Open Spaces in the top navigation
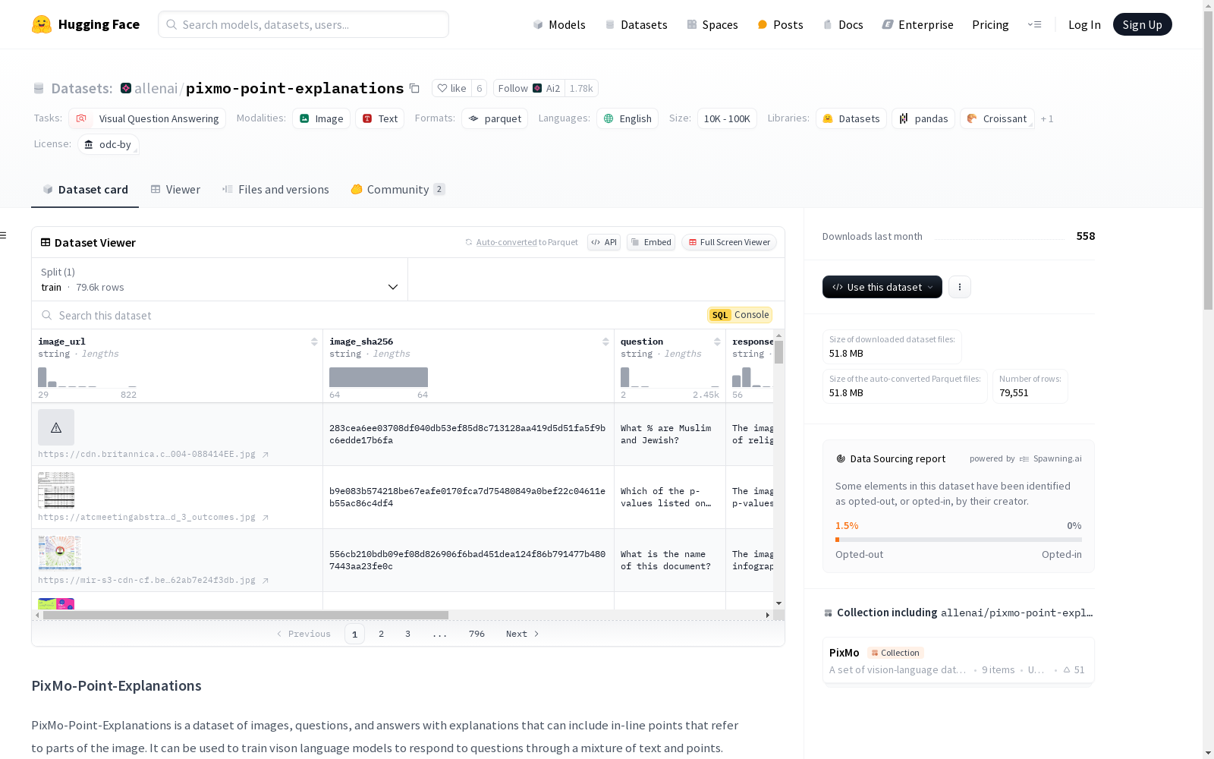Screen dimensions: 1214x759 712,24
